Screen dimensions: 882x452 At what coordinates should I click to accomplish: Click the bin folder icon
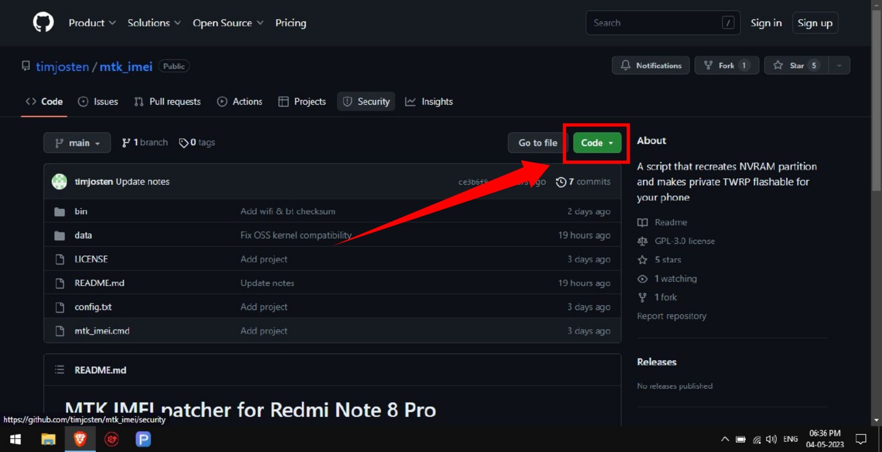[59, 212]
